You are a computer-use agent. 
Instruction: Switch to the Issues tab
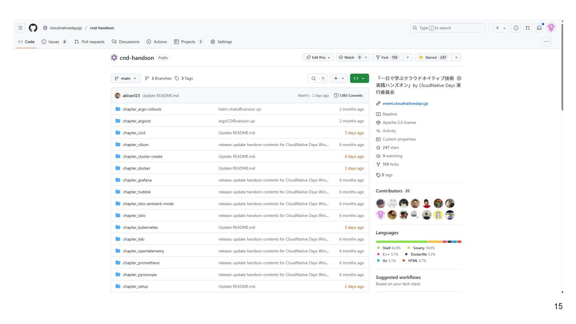click(x=54, y=42)
